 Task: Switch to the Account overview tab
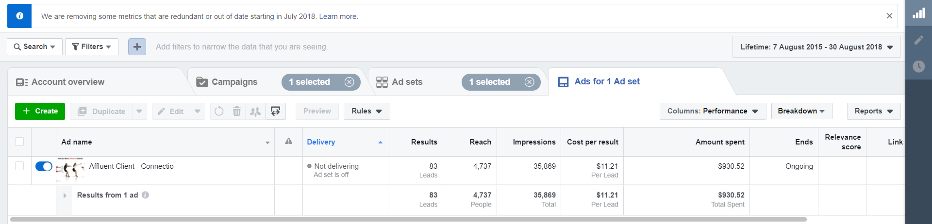[x=68, y=82]
